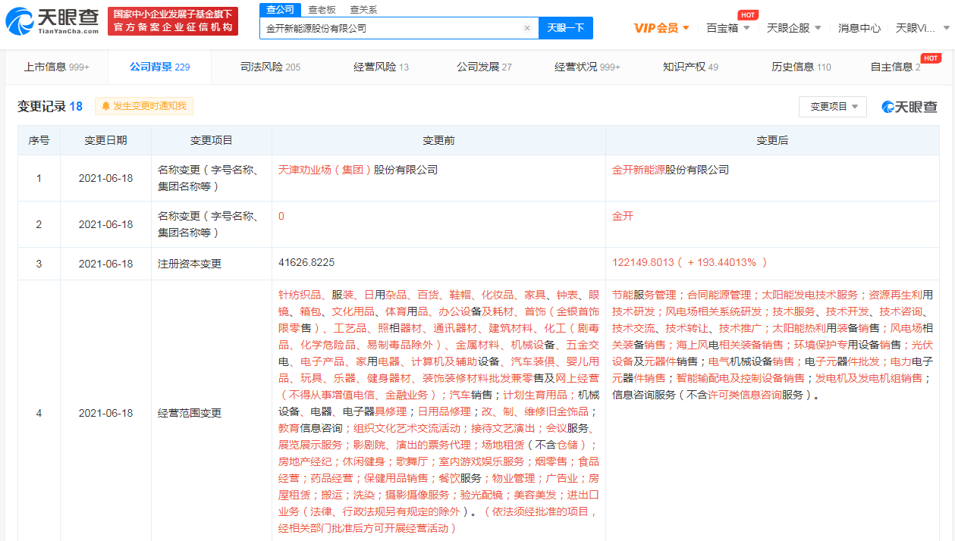
Task: Open the 上市信息 tab
Action: pyautogui.click(x=56, y=67)
